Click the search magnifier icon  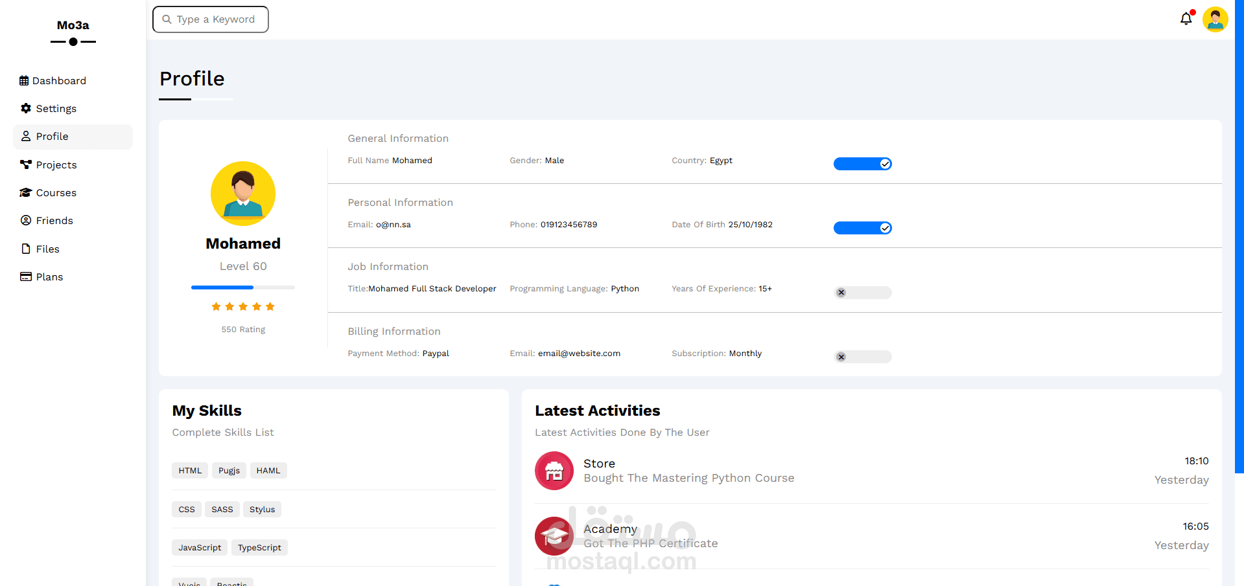tap(167, 19)
